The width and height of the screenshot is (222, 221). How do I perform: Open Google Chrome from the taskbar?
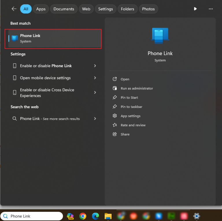(x=83, y=216)
